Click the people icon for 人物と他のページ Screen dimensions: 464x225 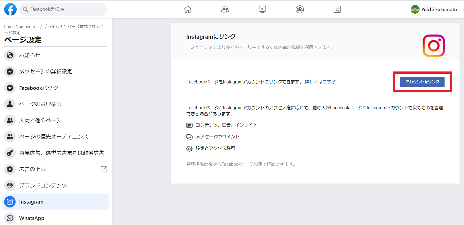(10, 120)
